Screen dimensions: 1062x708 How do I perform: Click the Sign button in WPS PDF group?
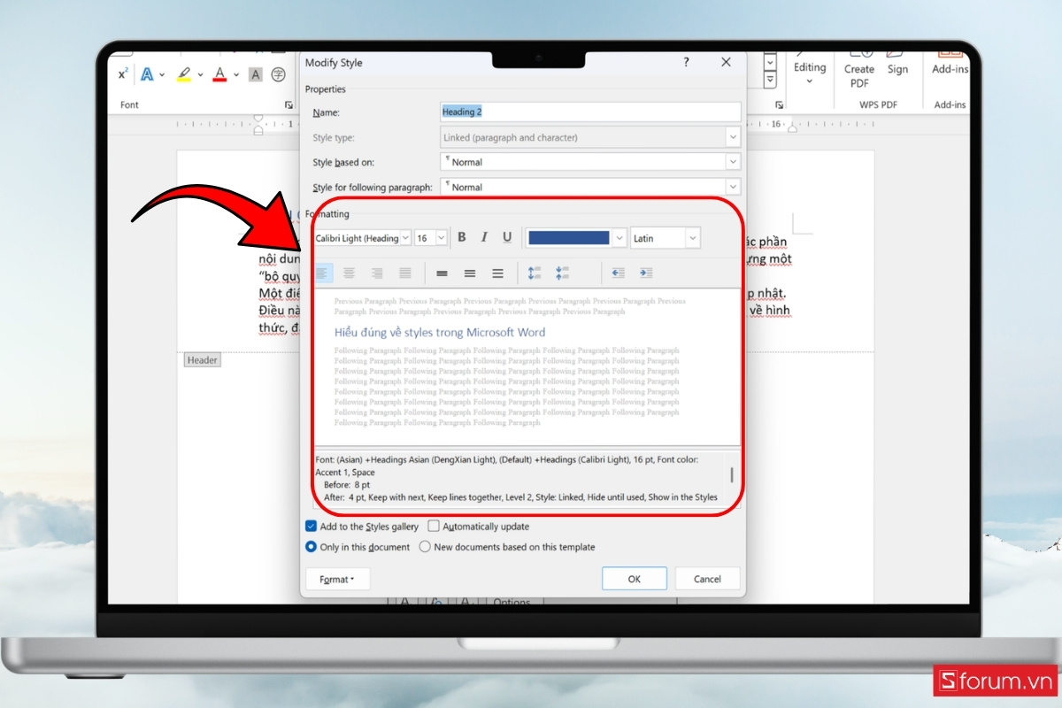pyautogui.click(x=897, y=69)
